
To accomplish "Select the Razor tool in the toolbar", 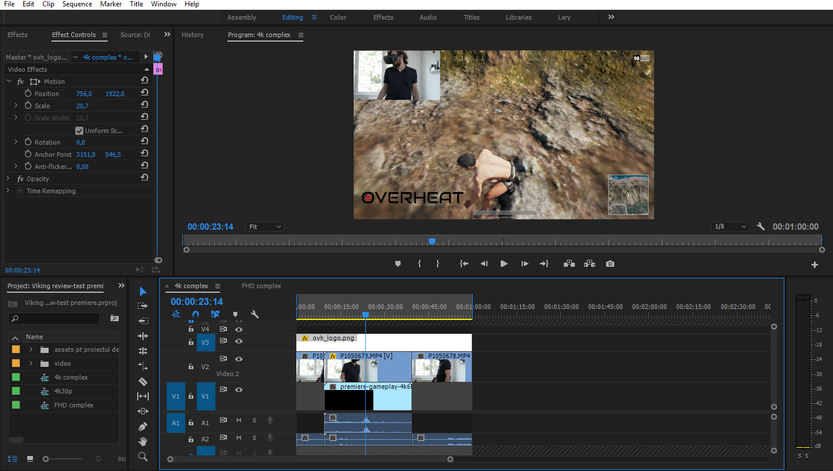I will (143, 381).
